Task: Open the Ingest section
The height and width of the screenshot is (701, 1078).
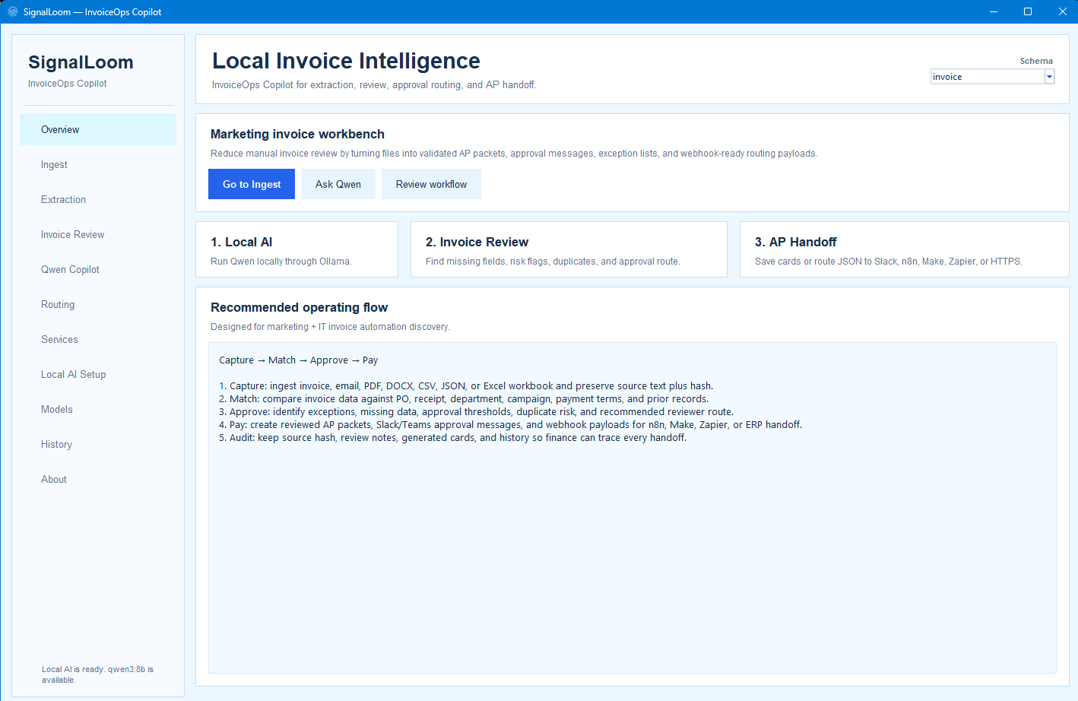Action: [x=98, y=164]
